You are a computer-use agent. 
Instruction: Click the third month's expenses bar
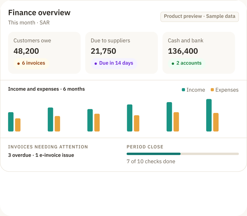tap(97, 123)
